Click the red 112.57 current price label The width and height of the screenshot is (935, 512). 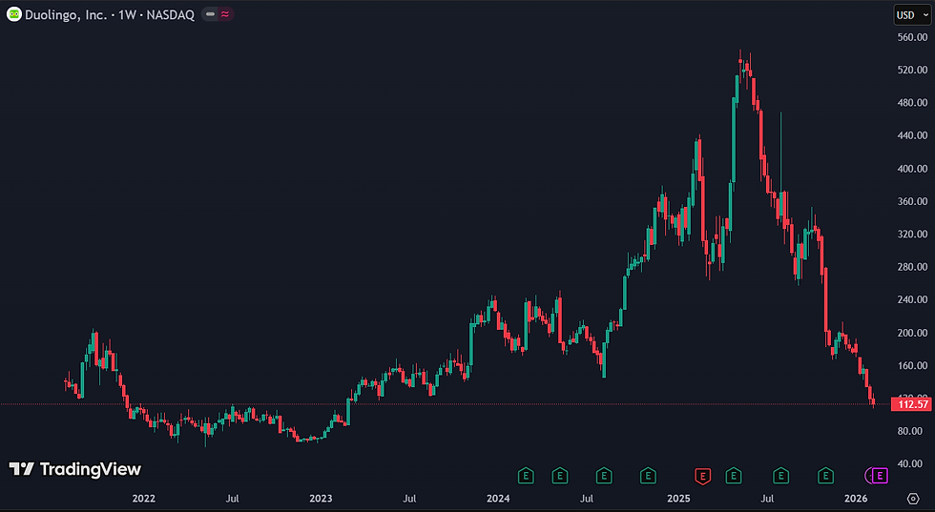pos(910,404)
